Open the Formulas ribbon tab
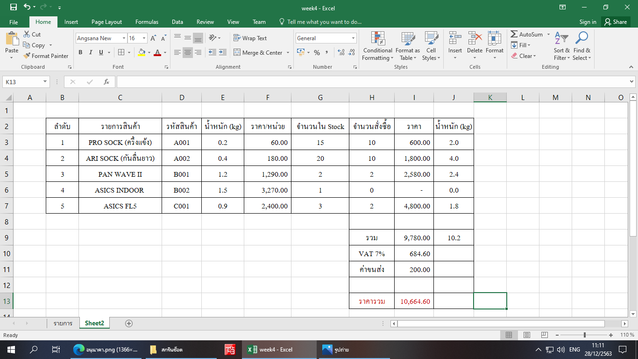Viewport: 638px width, 359px height. click(147, 22)
